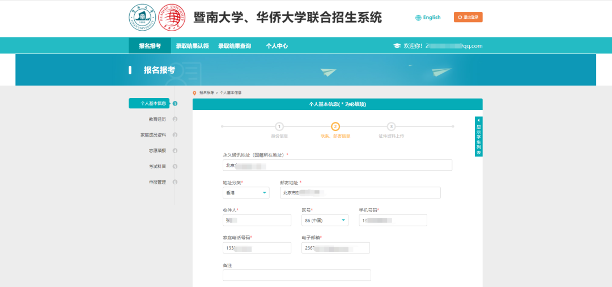Click sidebar step circle 6 by 申报管理
The image size is (612, 287).
tap(175, 182)
